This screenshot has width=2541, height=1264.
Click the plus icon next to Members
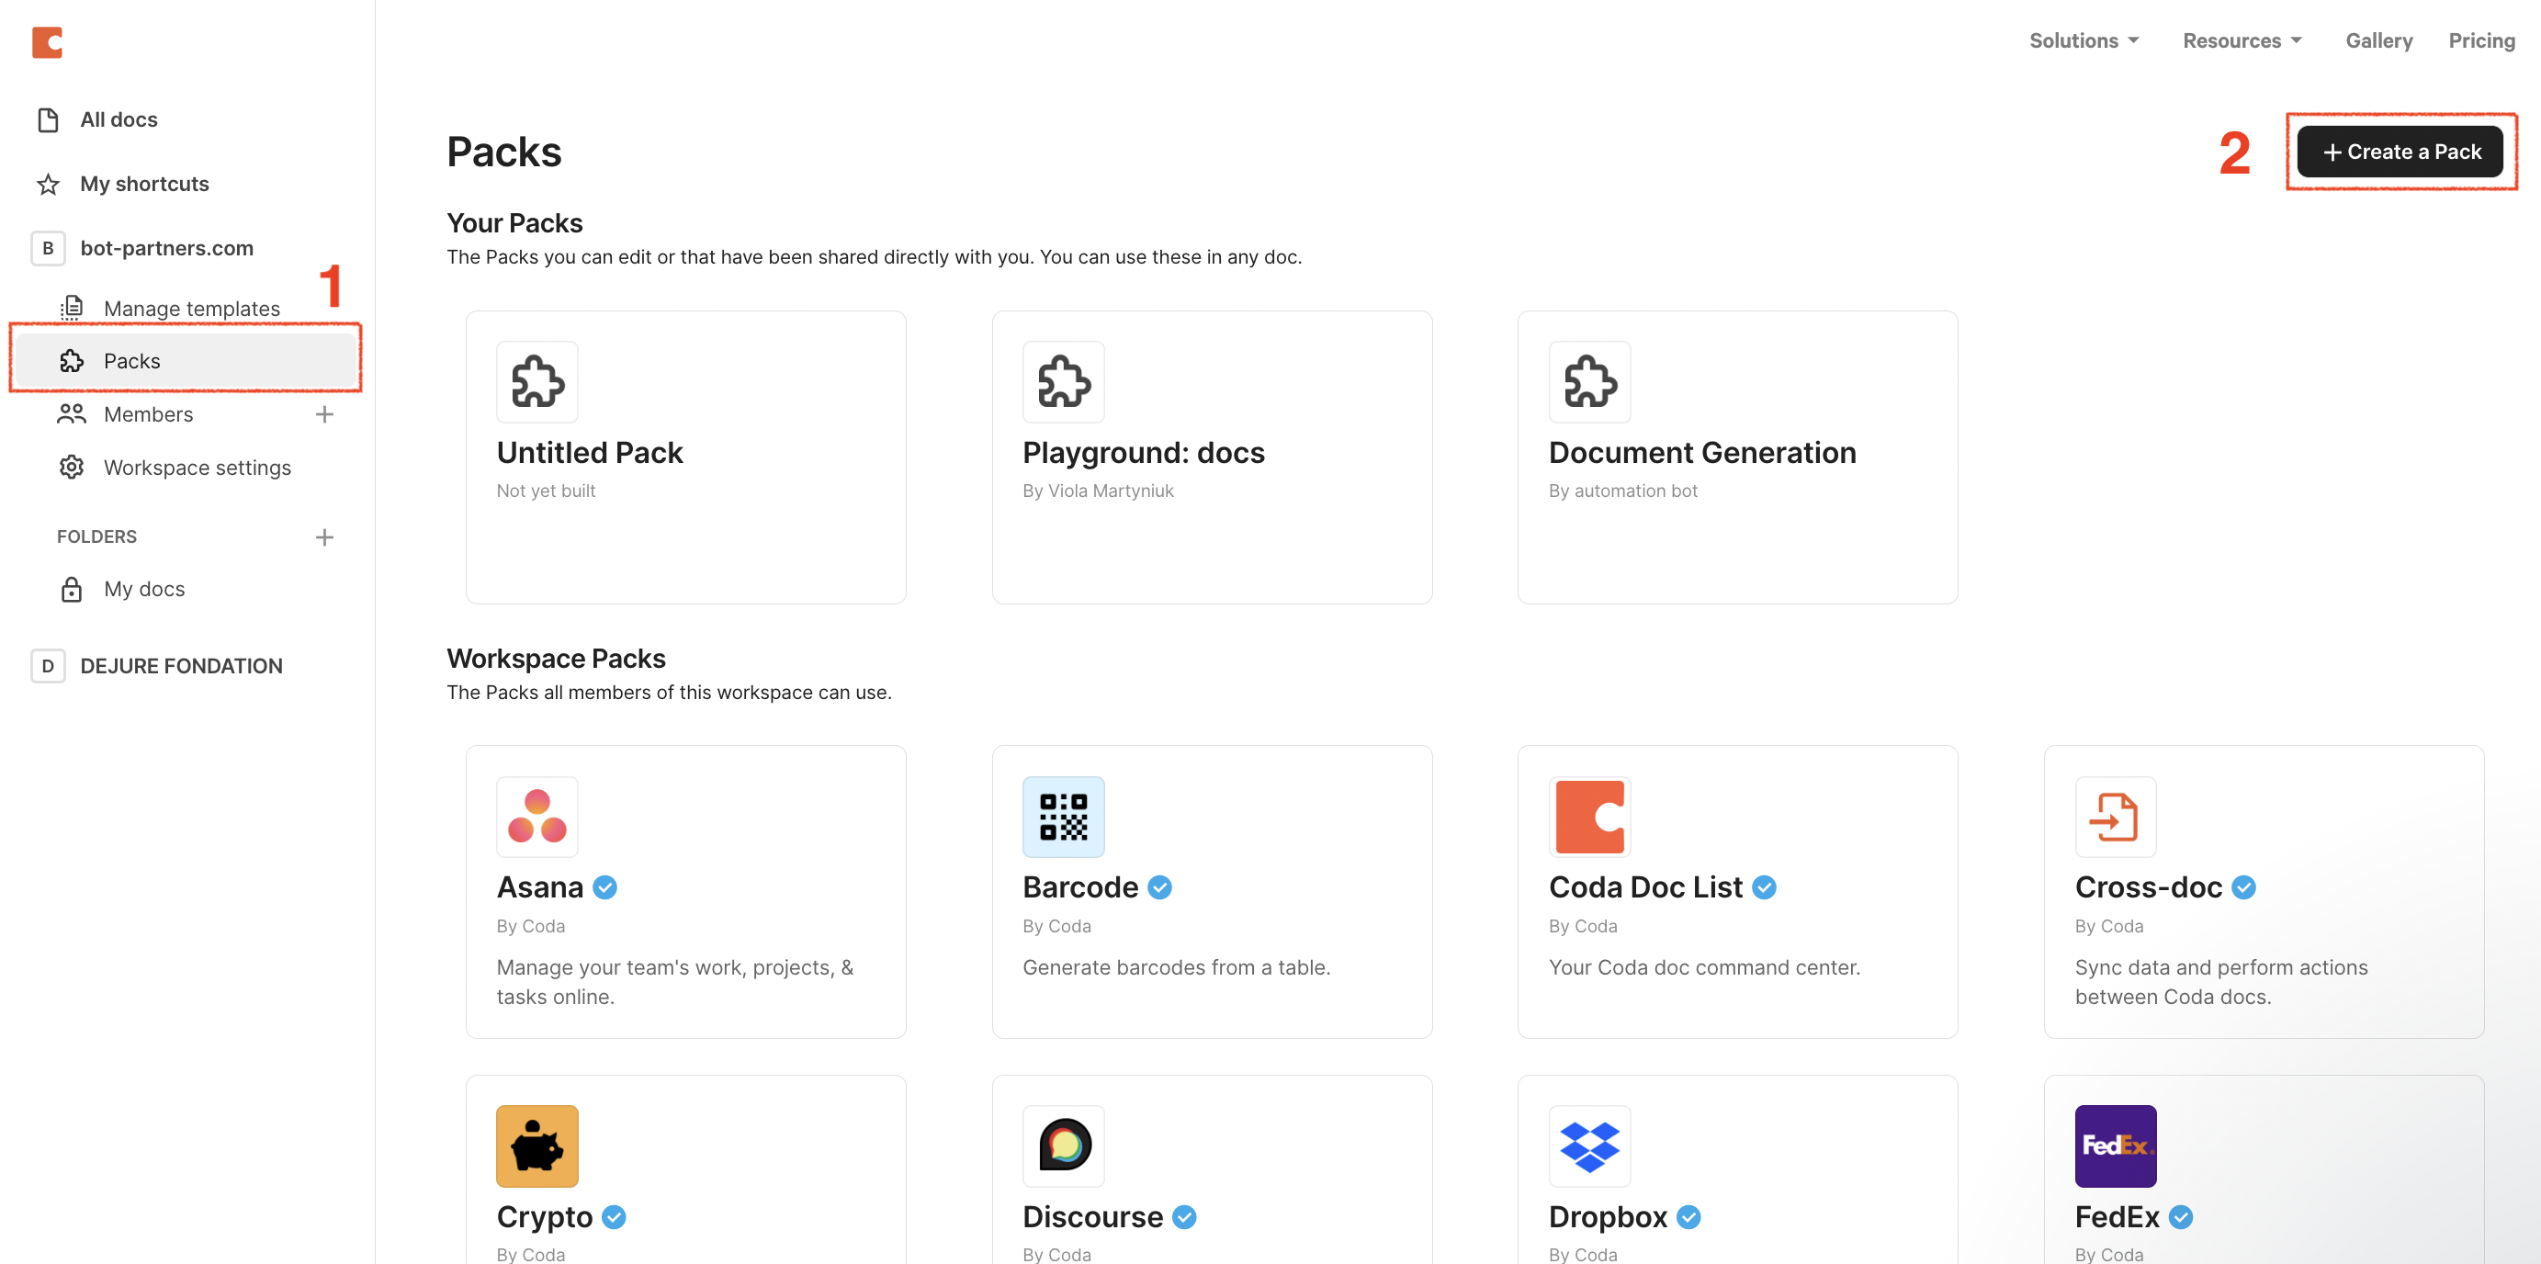(x=324, y=414)
